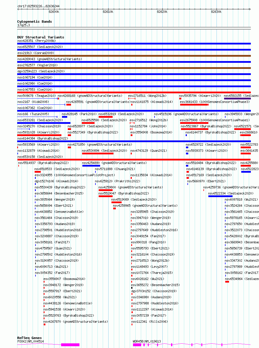The image size is (259, 348).
Task: Click nsv112341 (Mills2006) label
Action: click(x=150, y=322)
